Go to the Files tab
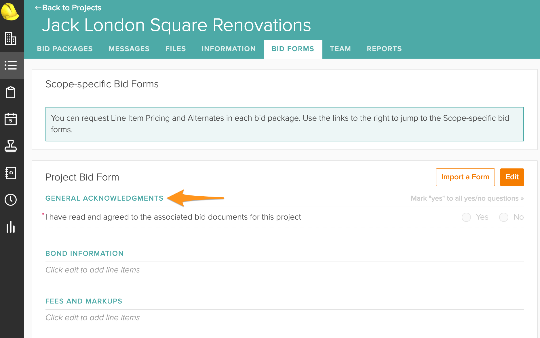 pos(176,49)
